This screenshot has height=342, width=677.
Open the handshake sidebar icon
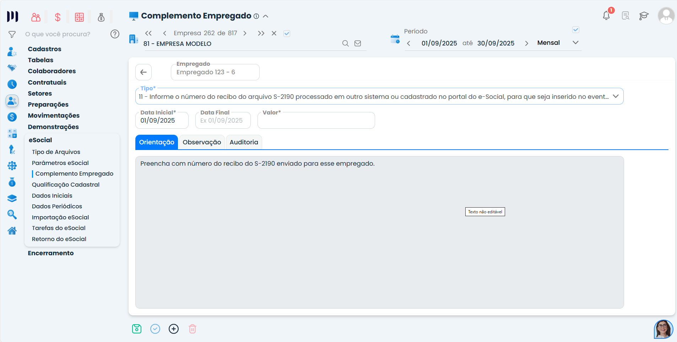tap(12, 68)
